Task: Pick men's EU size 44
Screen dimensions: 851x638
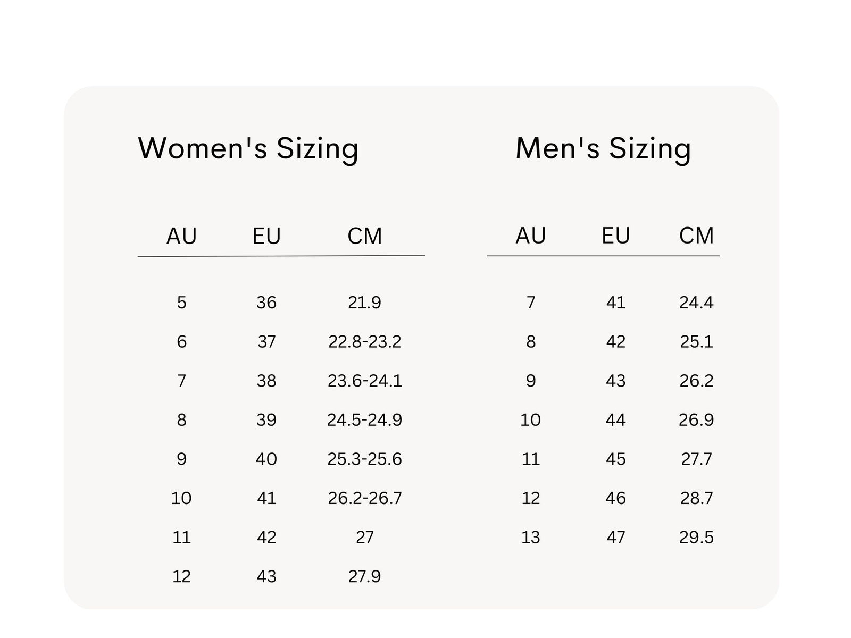Action: click(616, 420)
